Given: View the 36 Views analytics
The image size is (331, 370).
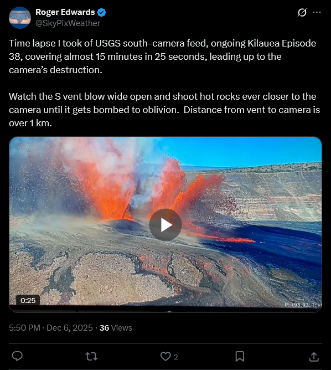Looking at the screenshot, I should [116, 328].
